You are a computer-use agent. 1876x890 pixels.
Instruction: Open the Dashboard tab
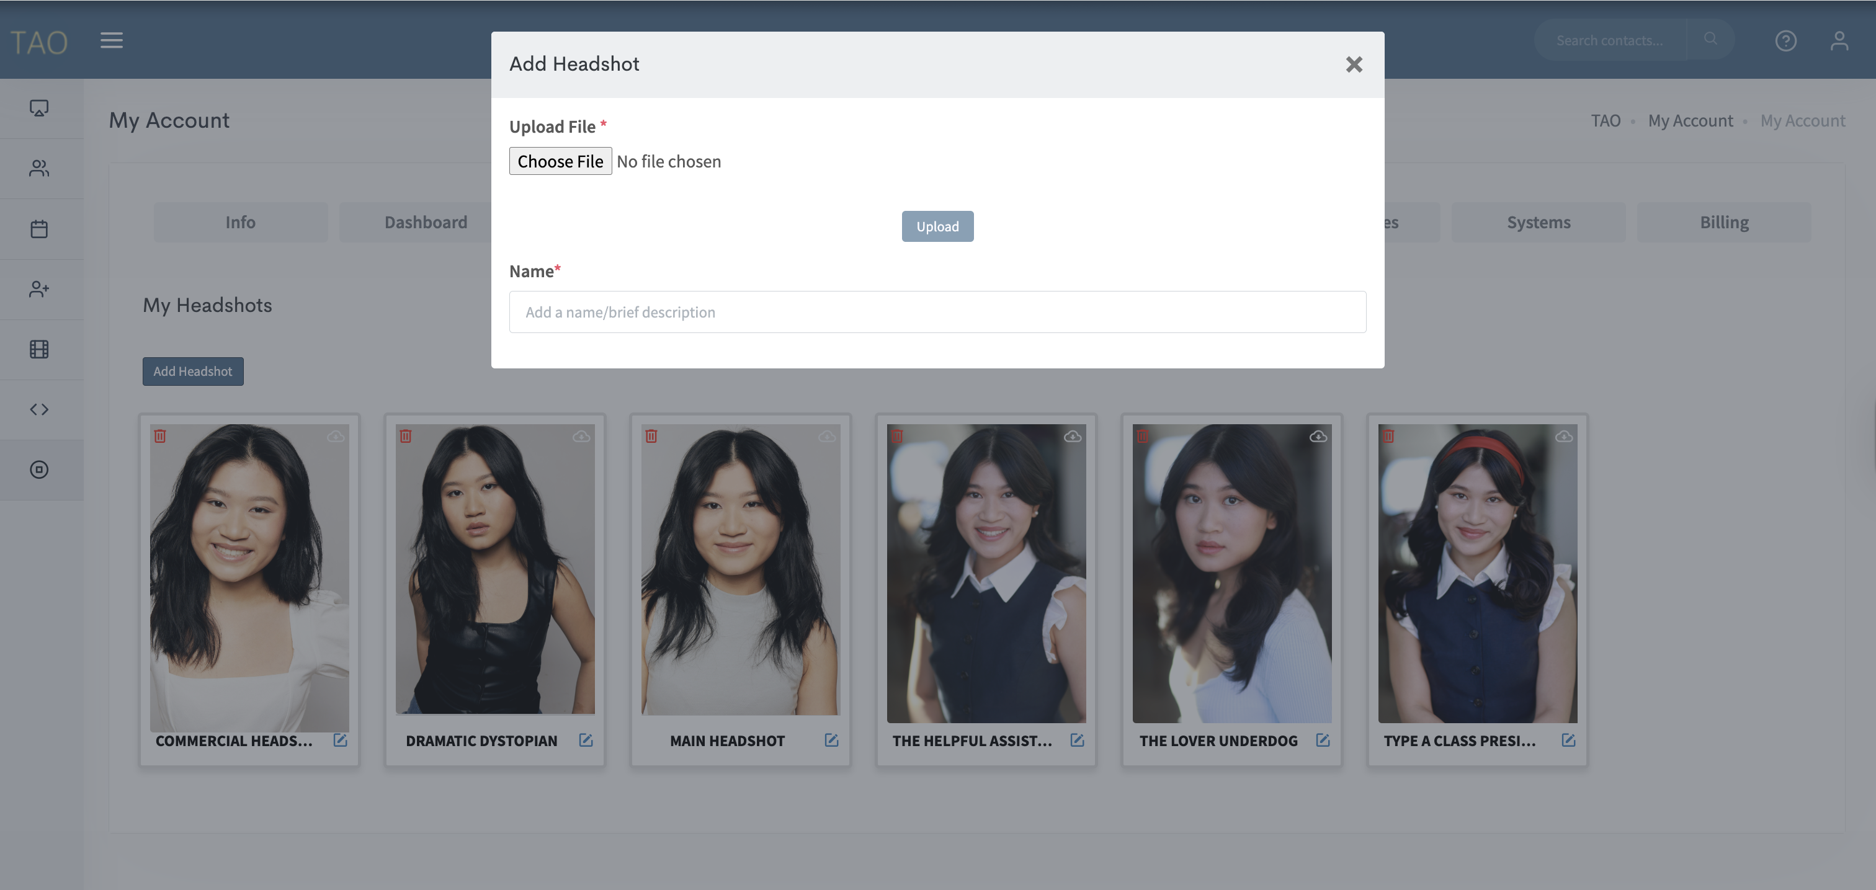[x=426, y=222]
